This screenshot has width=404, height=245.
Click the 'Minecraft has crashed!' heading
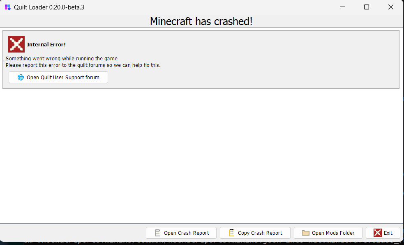coord(201,21)
